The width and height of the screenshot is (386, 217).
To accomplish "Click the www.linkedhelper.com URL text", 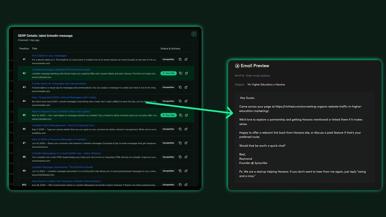I will [43, 175].
